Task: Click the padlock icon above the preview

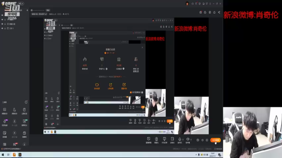Action: (x=205, y=12)
